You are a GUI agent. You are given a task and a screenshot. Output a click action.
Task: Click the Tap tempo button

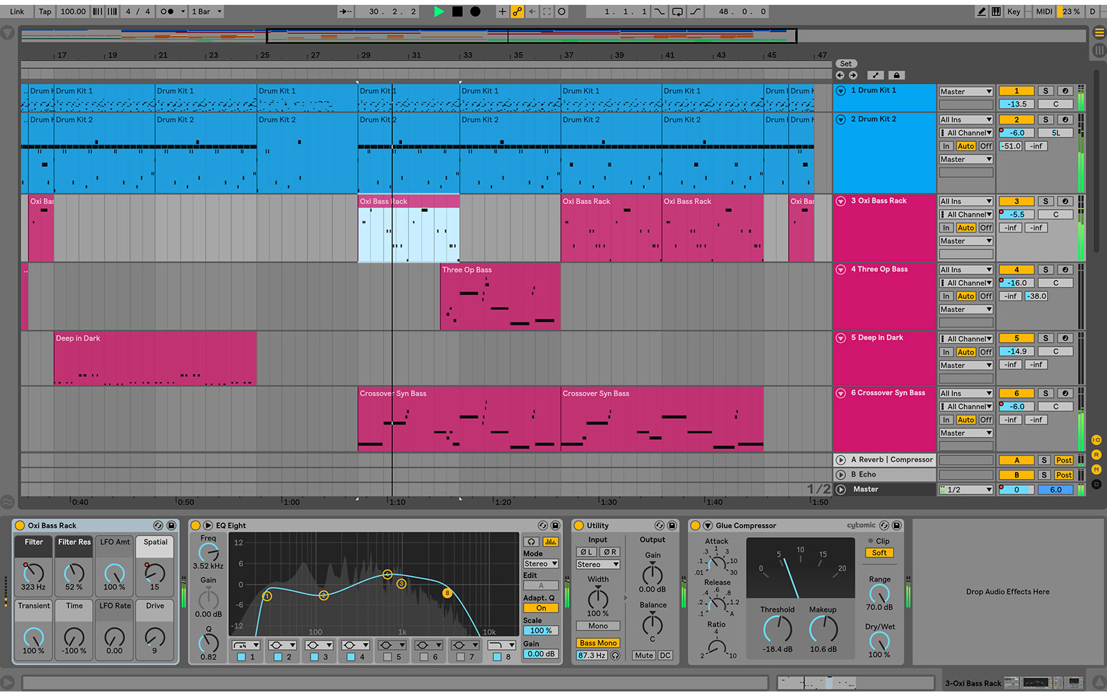(x=45, y=12)
